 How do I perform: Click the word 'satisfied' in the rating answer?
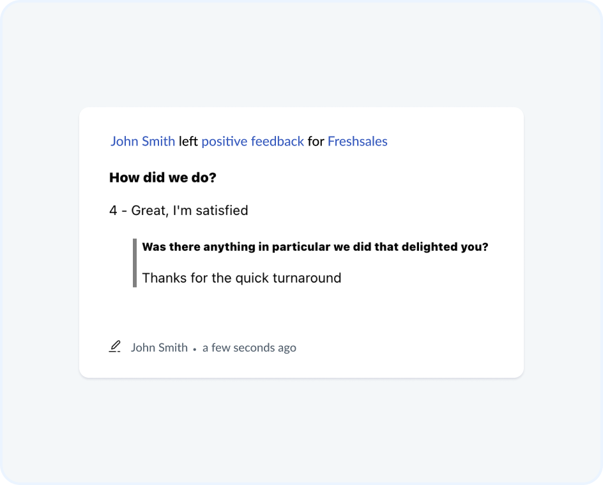tap(222, 211)
